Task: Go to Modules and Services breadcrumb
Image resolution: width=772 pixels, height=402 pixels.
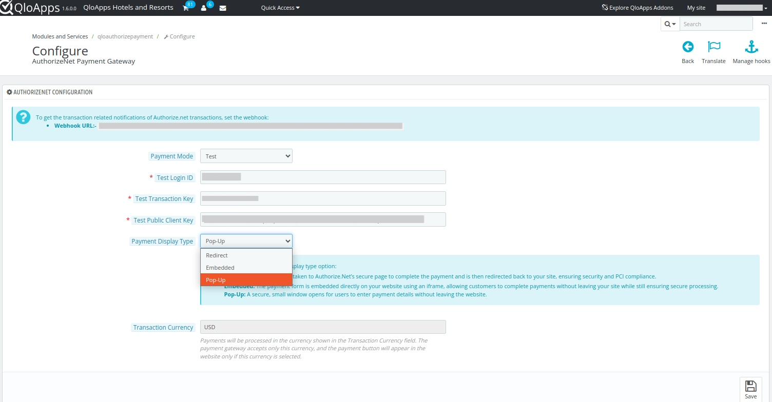Action: (x=60, y=36)
